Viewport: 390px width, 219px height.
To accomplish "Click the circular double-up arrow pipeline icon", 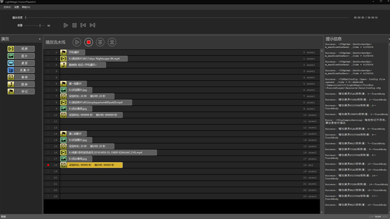I will pos(112,42).
